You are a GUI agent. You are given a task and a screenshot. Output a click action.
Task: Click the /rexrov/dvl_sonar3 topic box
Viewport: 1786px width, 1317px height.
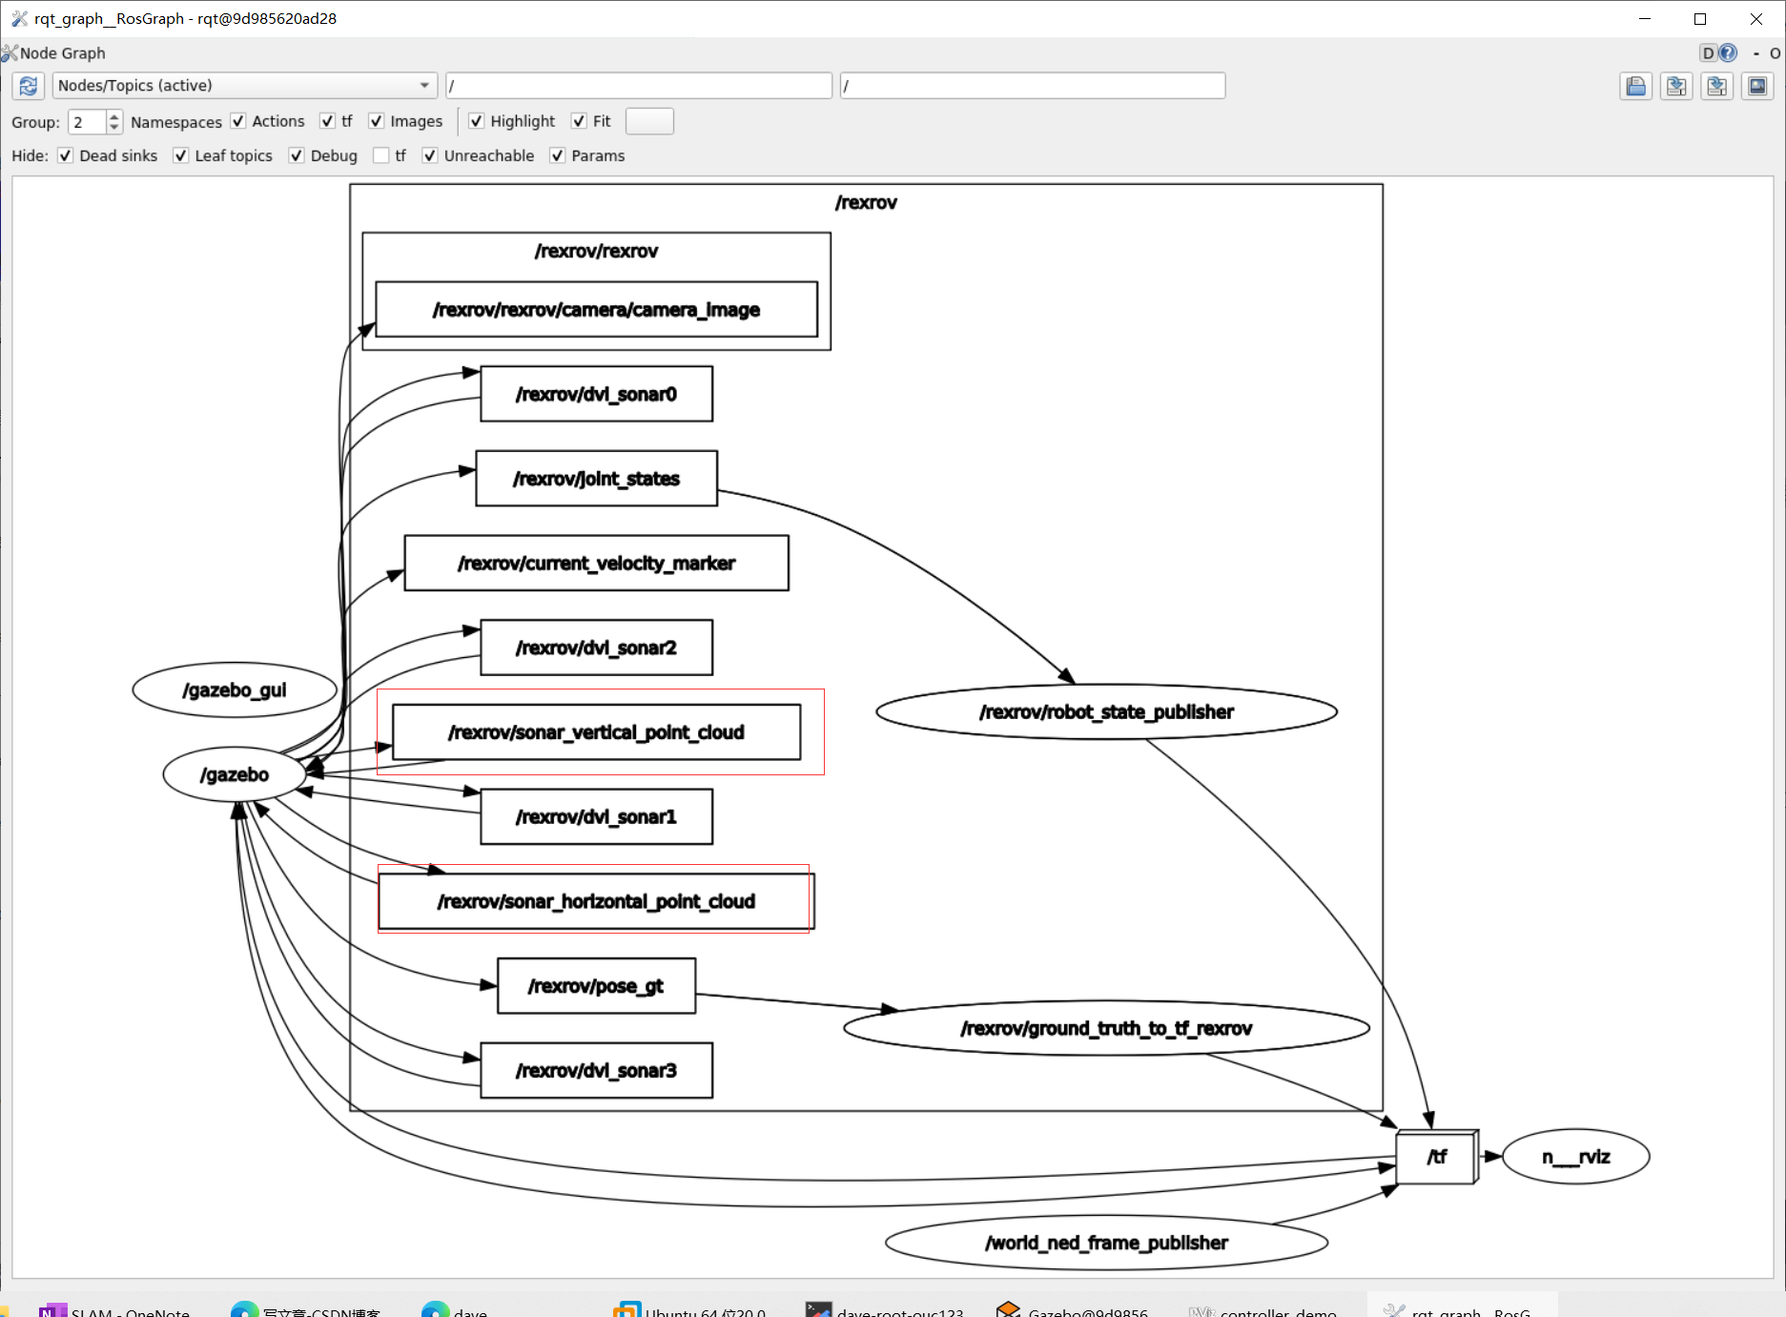(x=596, y=1070)
